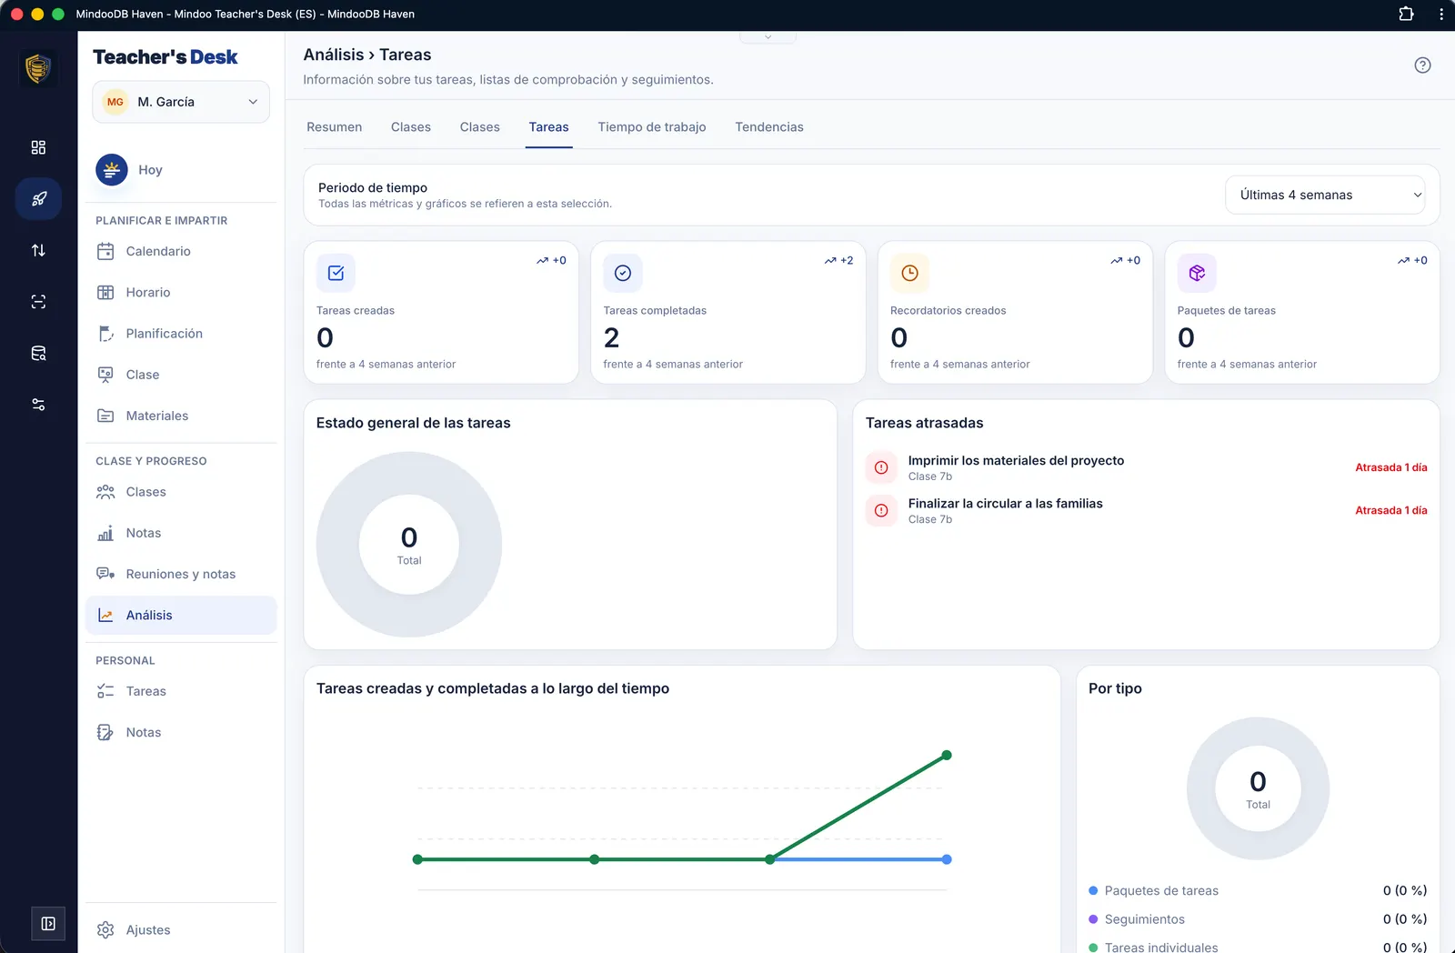This screenshot has width=1455, height=953.
Task: Open the M. García account dropdown
Action: (181, 102)
